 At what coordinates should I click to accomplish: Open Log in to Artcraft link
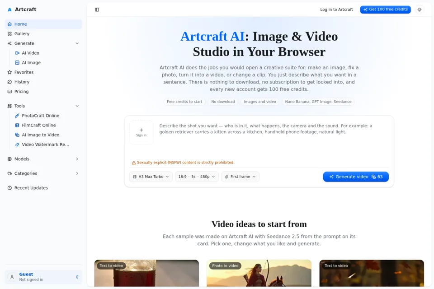[336, 9]
